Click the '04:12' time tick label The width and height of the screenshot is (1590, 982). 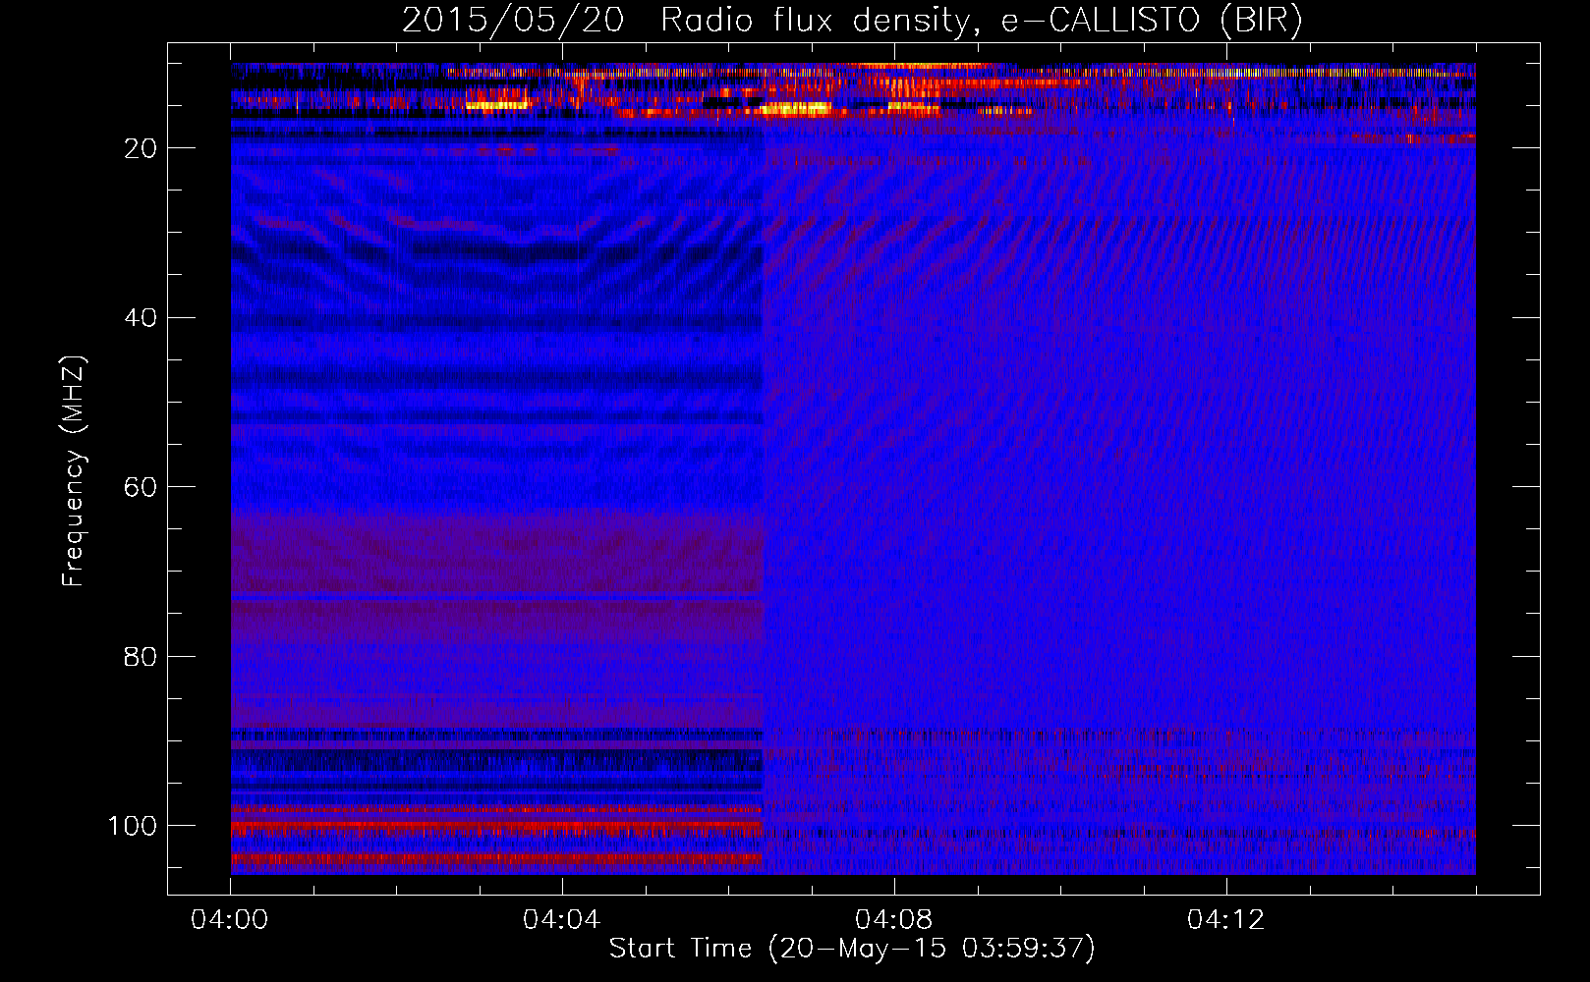tap(1226, 920)
